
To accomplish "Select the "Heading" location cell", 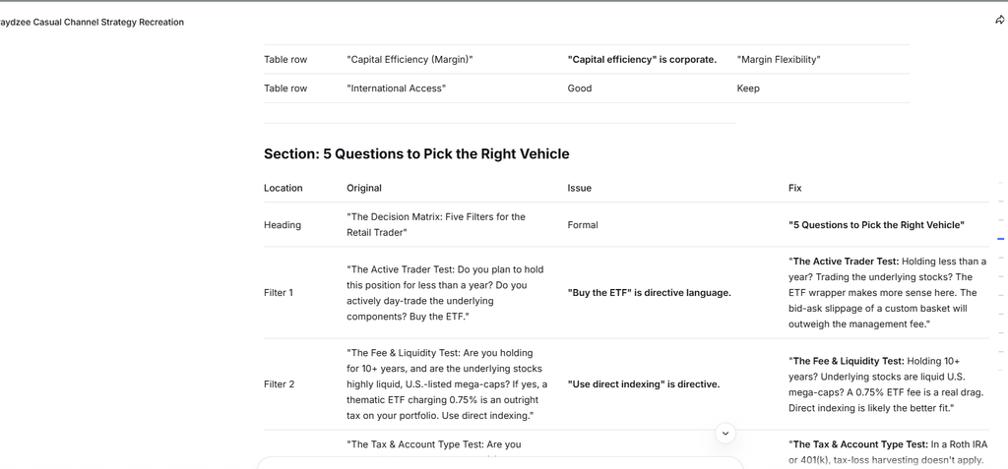I will tap(283, 225).
